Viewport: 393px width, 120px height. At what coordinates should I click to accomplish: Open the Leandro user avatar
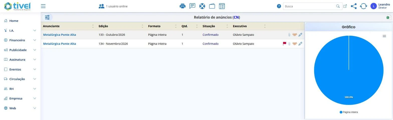373,6
